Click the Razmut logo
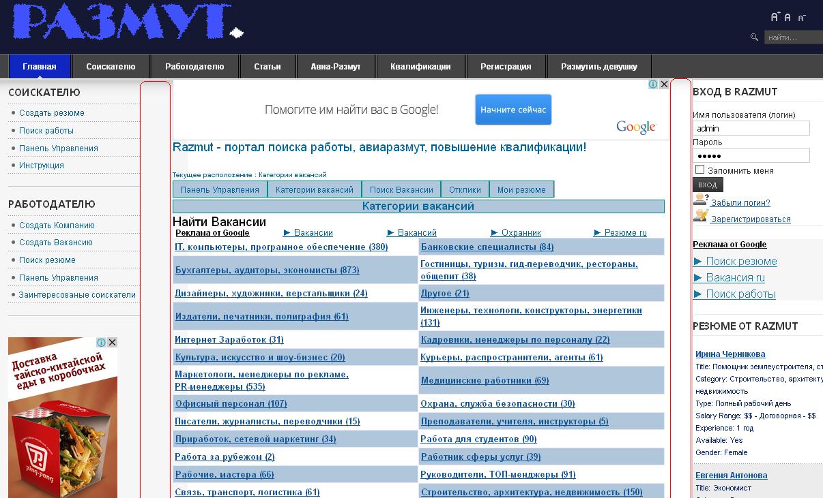Image resolution: width=823 pixels, height=498 pixels. coord(128,22)
